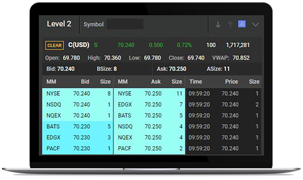Type in the Symbol input field

[124, 24]
